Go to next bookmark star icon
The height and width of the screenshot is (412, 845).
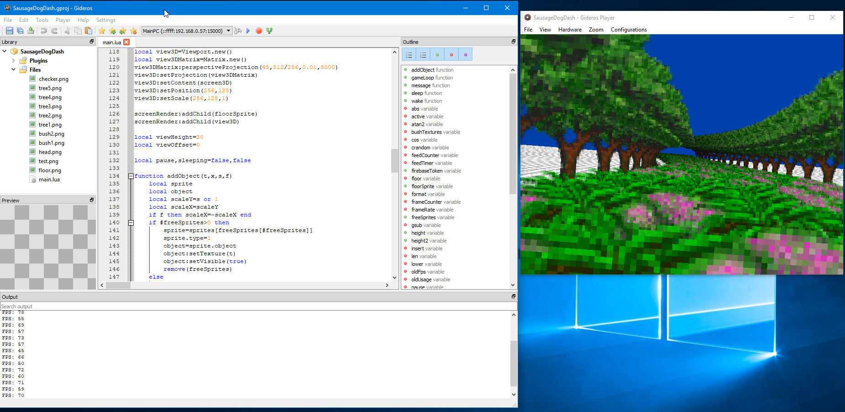pos(112,31)
